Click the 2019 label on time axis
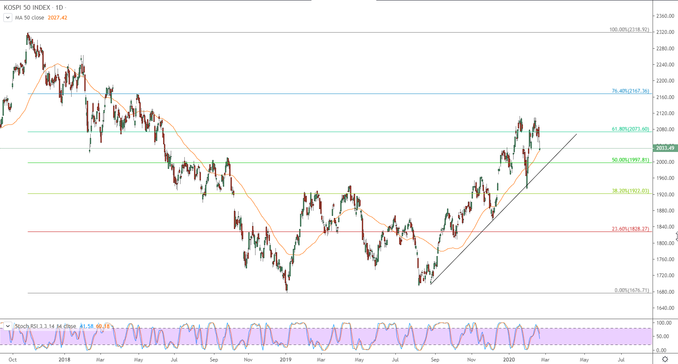Screen dimensions: 678x364 coord(286,360)
